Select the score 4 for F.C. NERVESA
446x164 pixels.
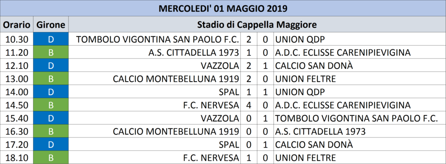pos(249,105)
